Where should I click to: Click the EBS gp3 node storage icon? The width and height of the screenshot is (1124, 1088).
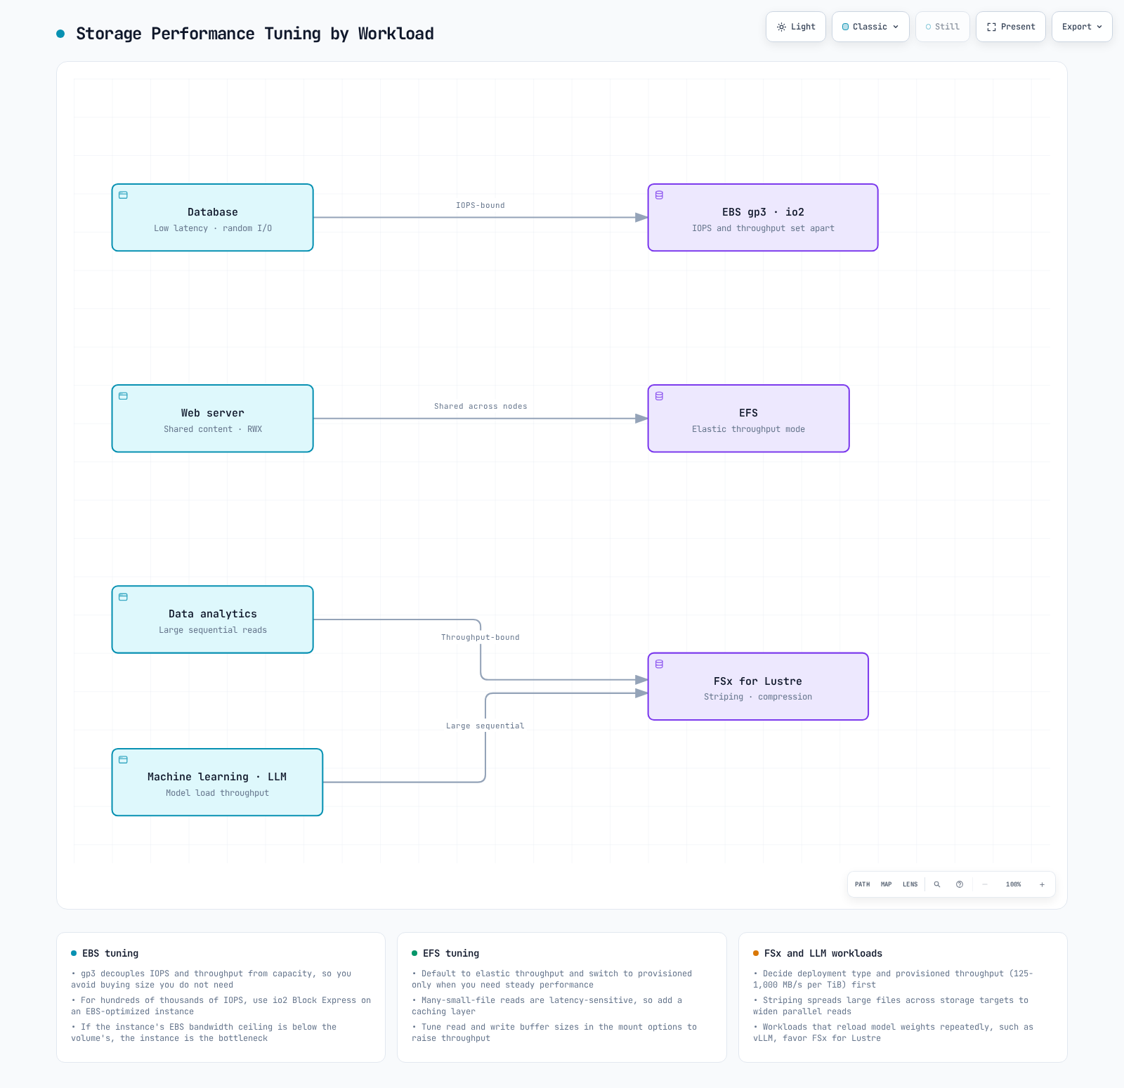click(659, 195)
